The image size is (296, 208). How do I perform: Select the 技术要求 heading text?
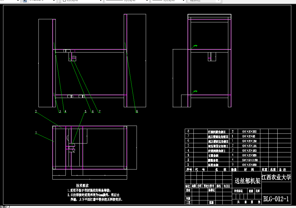pos(82,185)
